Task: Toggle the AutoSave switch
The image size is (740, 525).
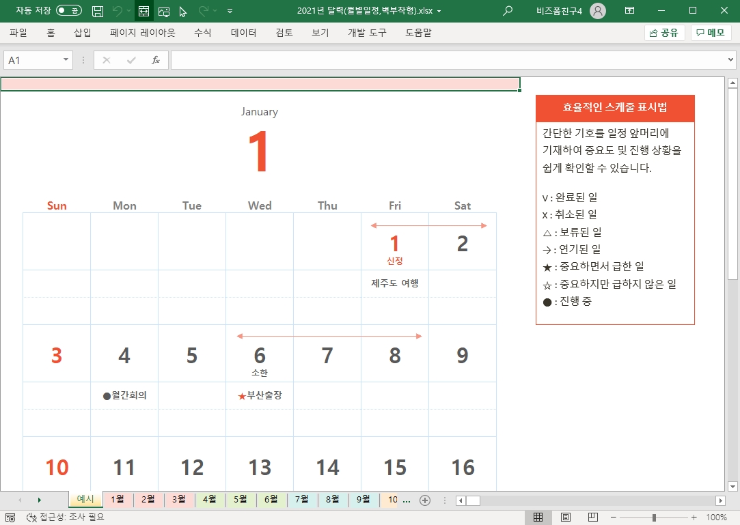Action: click(69, 10)
